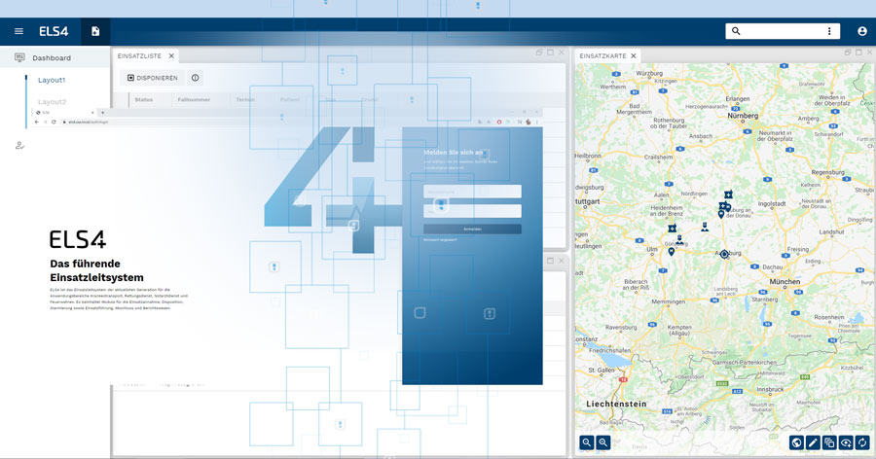Click in the header search field
The height and width of the screenshot is (459, 876).
pos(783,31)
